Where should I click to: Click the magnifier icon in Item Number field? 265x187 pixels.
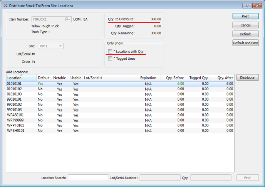[67, 19]
